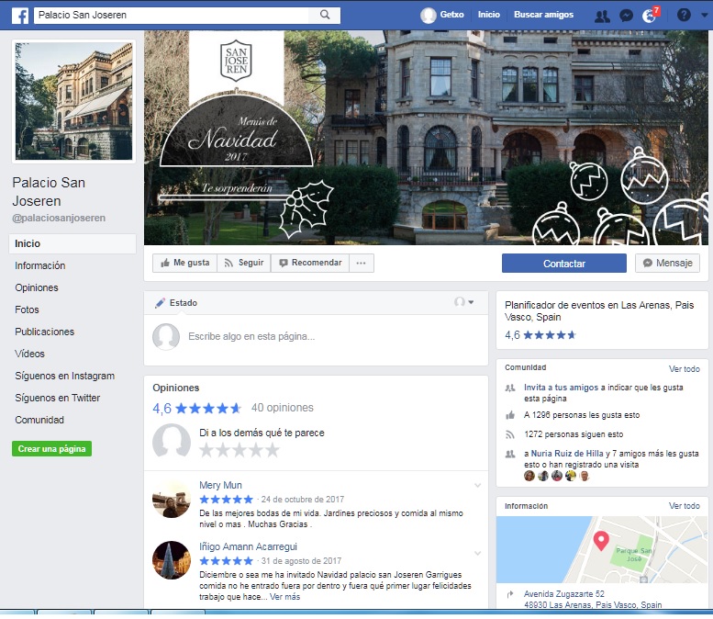Go to Inicio in top navigation

[489, 15]
